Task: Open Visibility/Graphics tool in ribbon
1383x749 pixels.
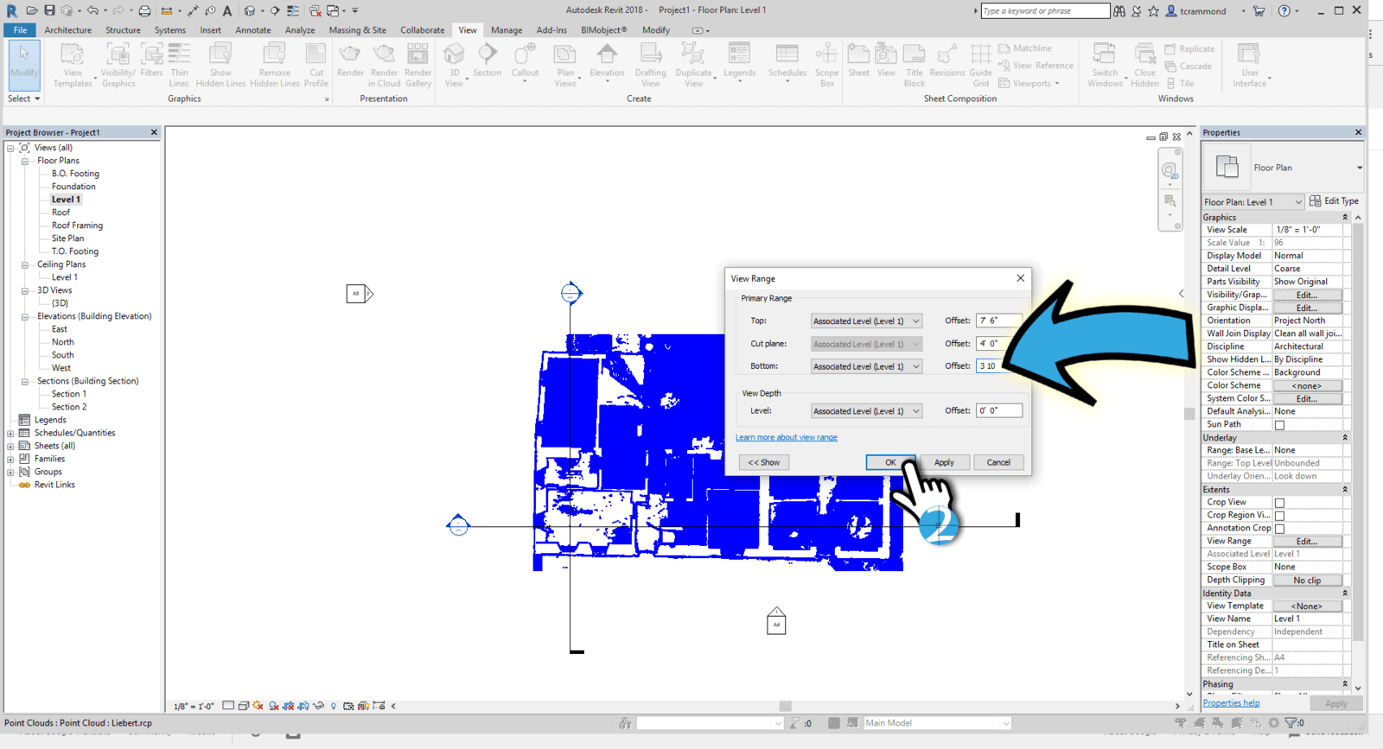Action: pos(118,65)
